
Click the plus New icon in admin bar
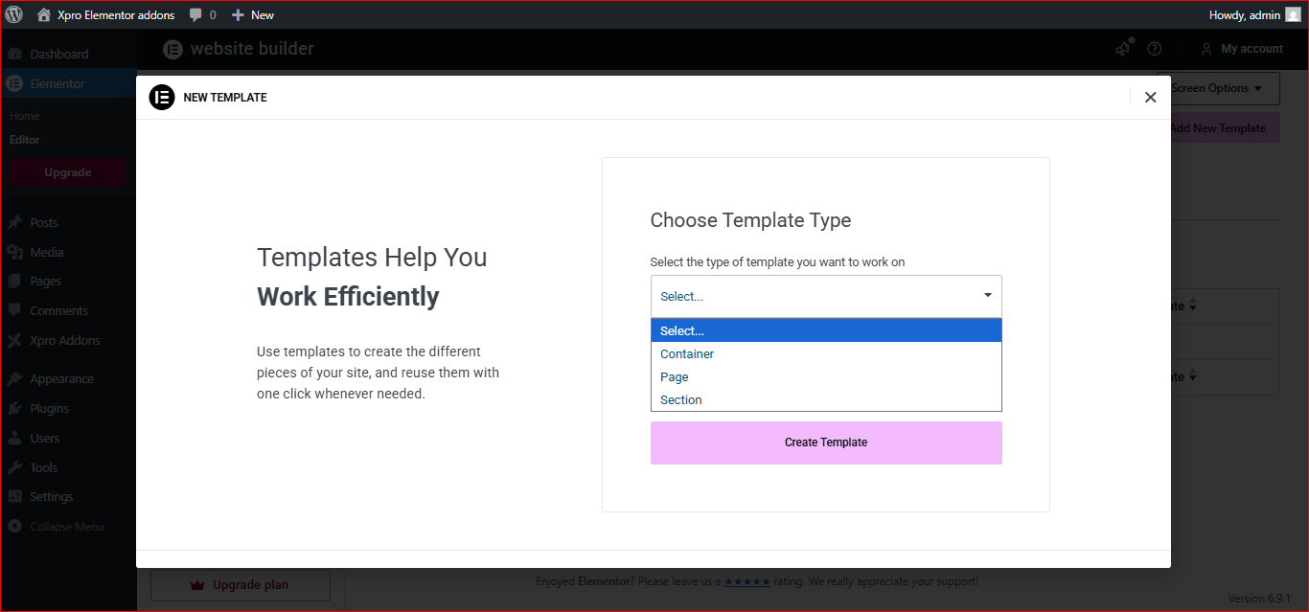239,15
